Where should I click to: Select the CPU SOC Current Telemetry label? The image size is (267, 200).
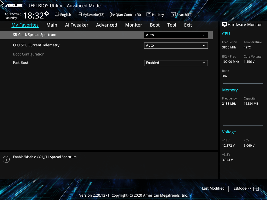36,45
